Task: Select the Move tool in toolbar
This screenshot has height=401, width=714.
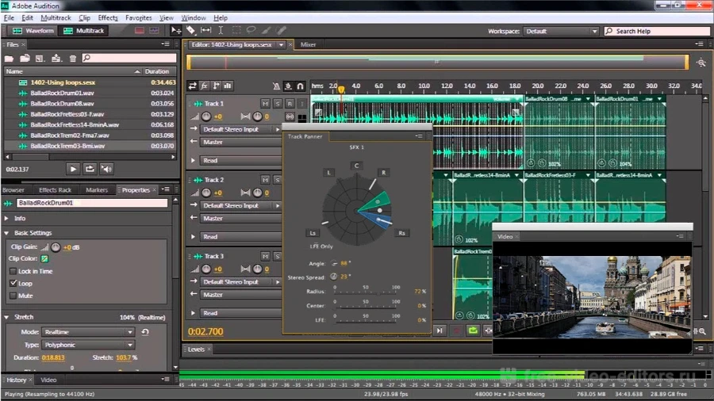Action: tap(176, 30)
